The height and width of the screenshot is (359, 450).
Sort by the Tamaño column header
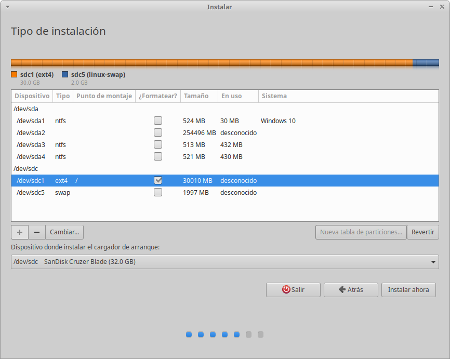tap(196, 96)
